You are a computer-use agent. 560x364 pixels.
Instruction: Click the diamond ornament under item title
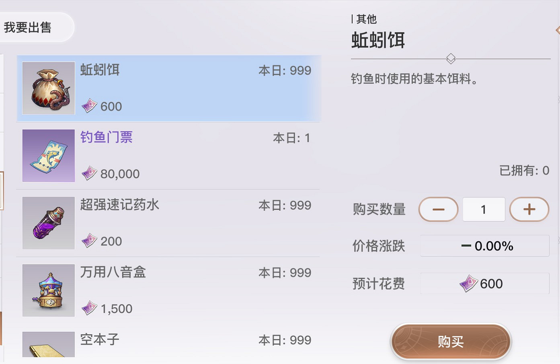[451, 59]
